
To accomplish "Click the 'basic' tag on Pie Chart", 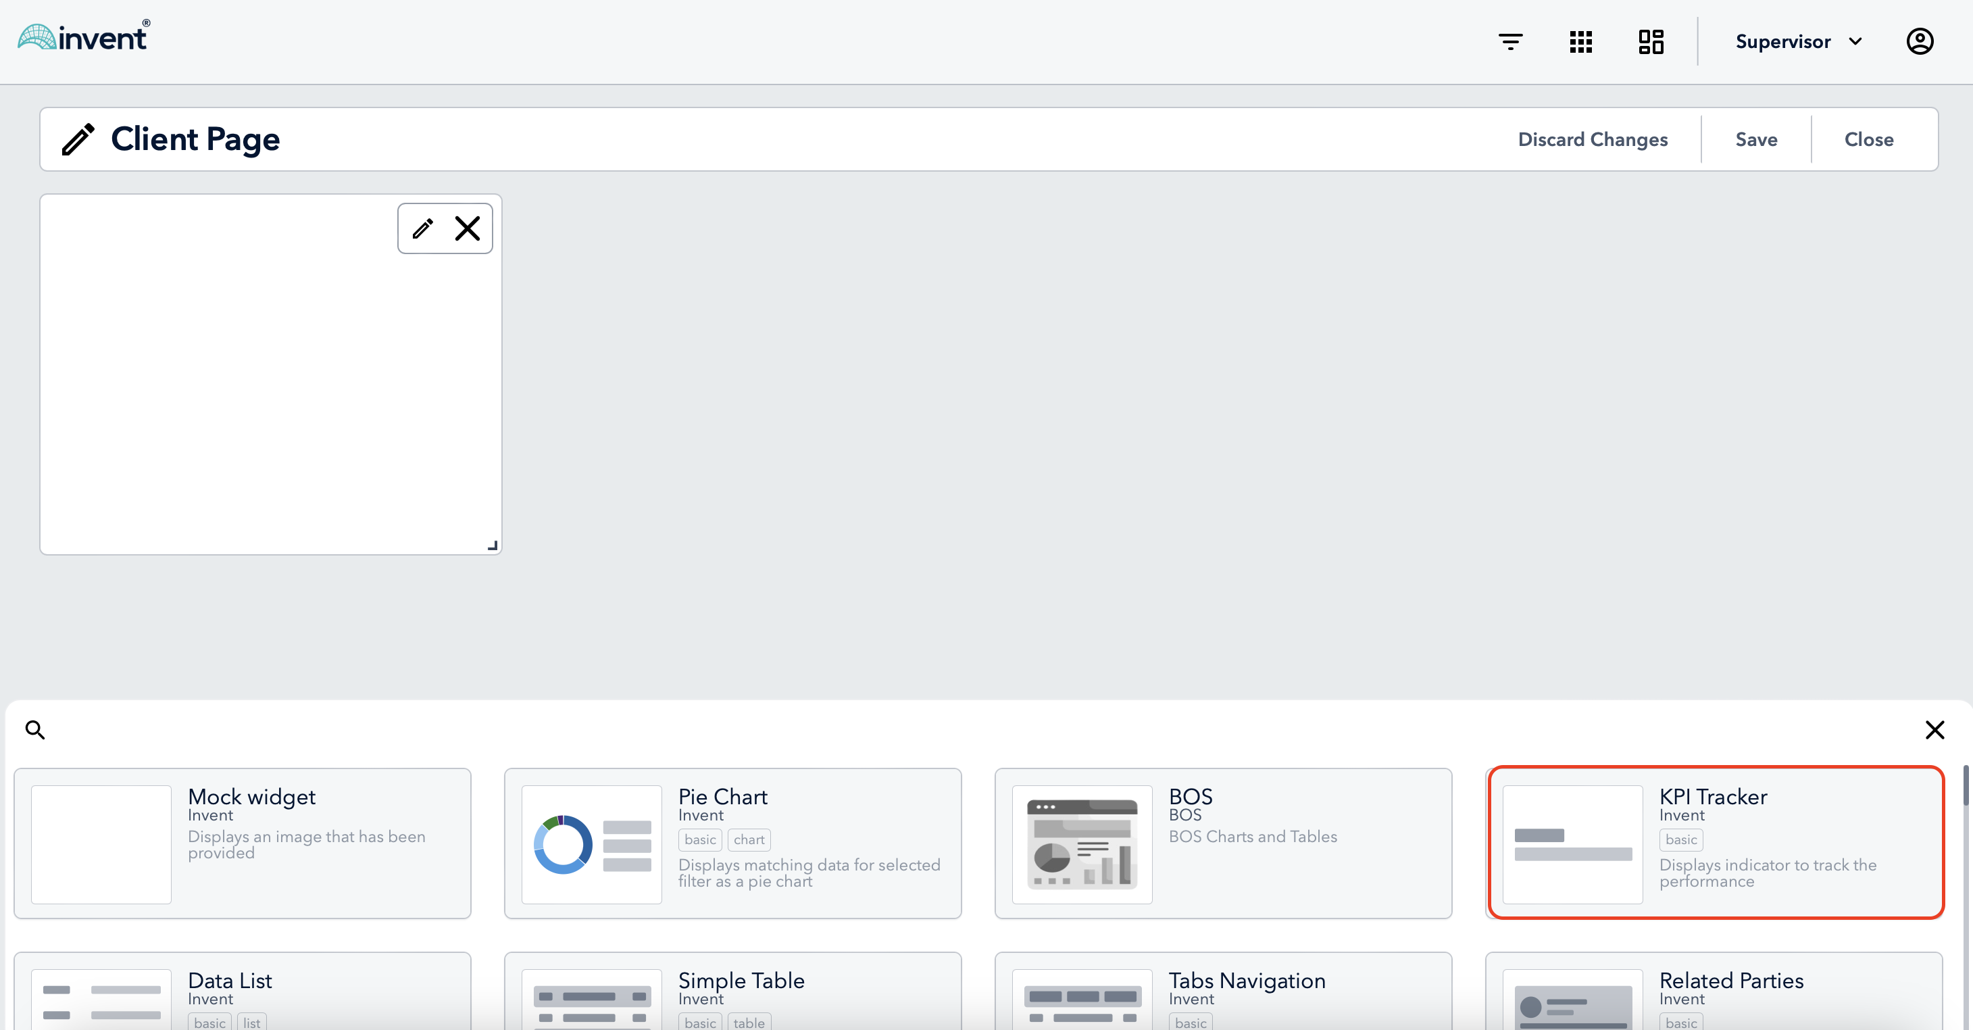I will [700, 840].
